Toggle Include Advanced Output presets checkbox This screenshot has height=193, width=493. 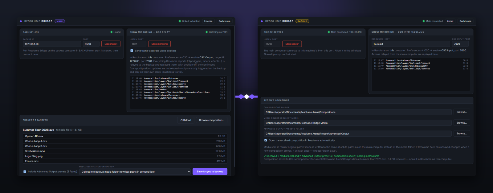(x=25, y=172)
